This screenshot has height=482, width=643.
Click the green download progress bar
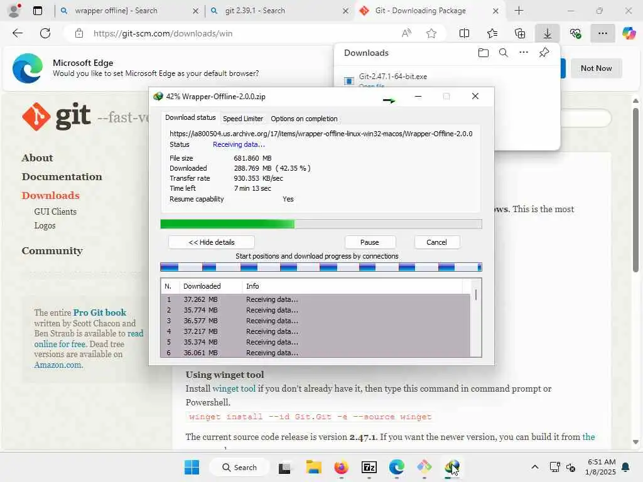(321, 224)
